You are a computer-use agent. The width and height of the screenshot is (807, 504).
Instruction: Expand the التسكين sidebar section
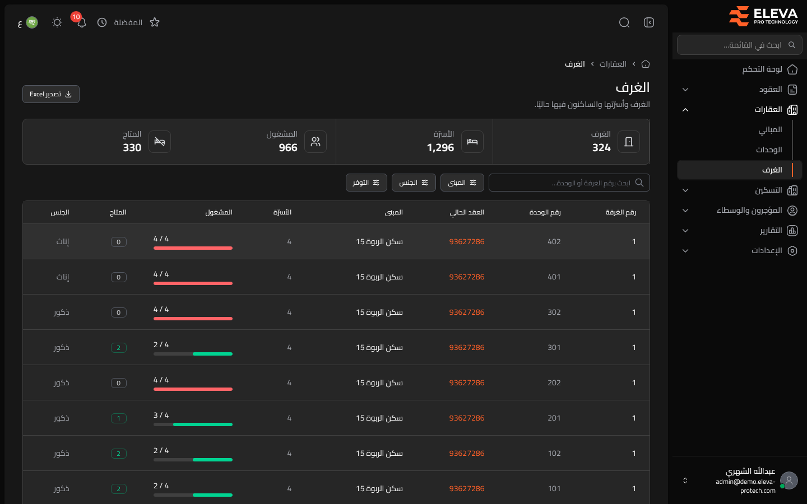tap(740, 190)
